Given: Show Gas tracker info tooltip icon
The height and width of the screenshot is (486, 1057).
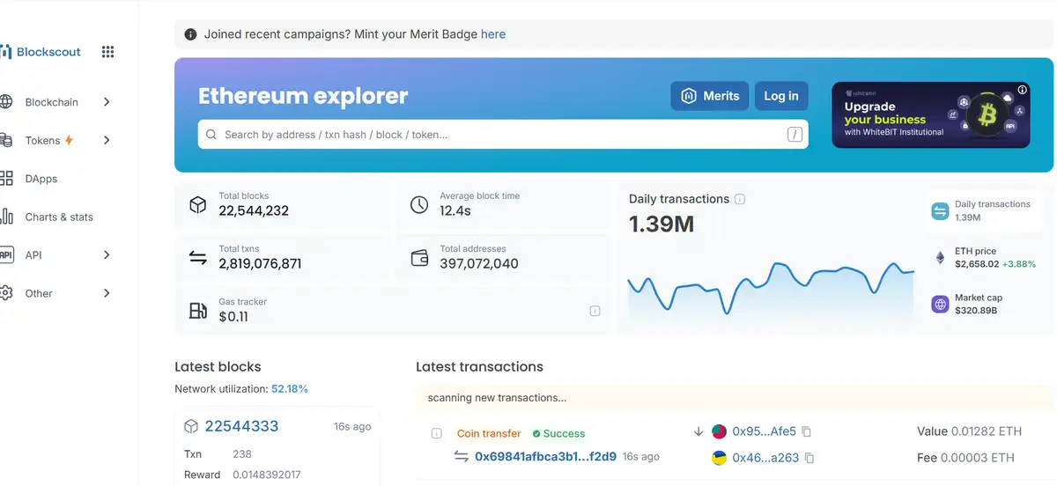Looking at the screenshot, I should [x=595, y=311].
